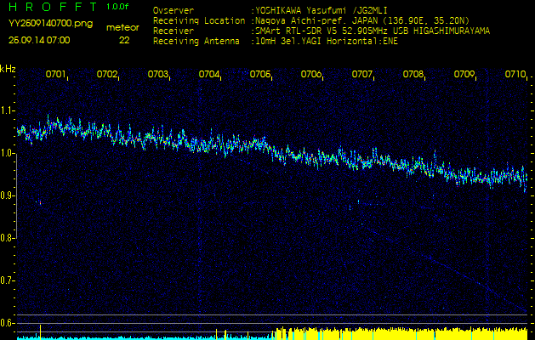Screen dimensions: 535x340
Task: Select the 0.6 frequency axis label
Action: tap(8, 322)
